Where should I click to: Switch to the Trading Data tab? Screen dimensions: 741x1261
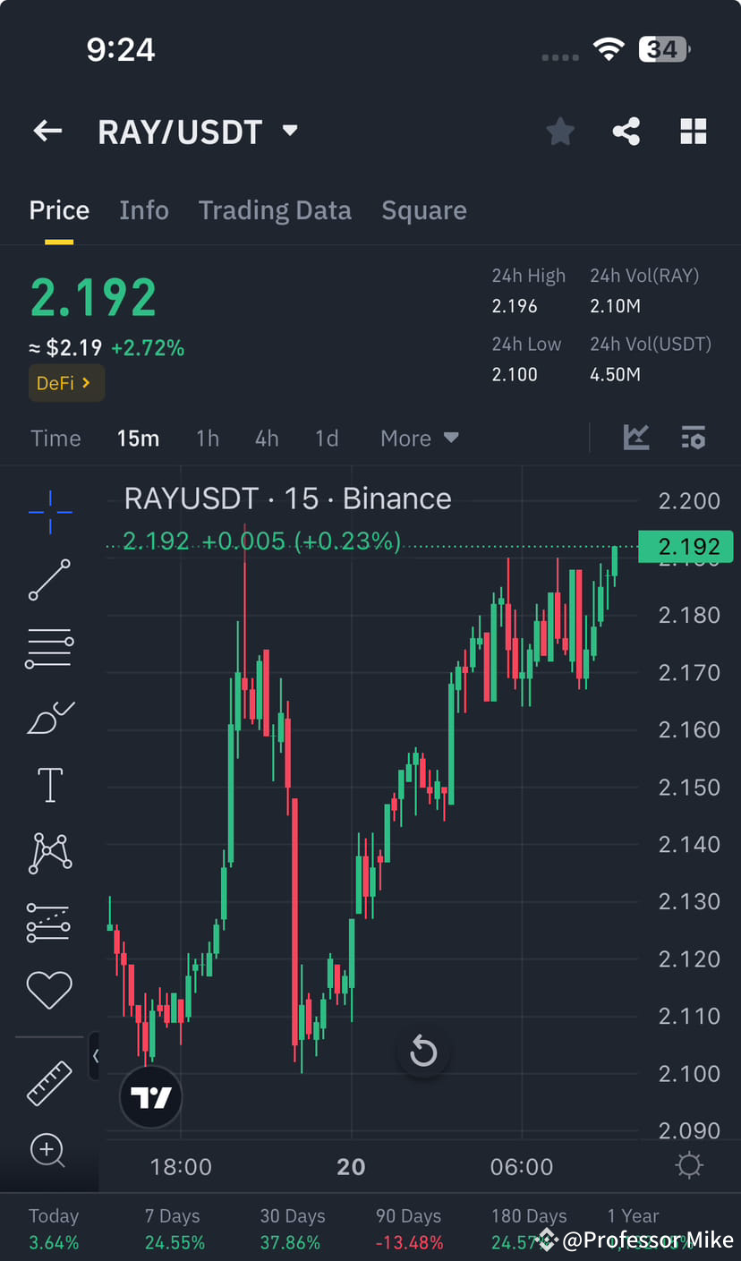275,209
